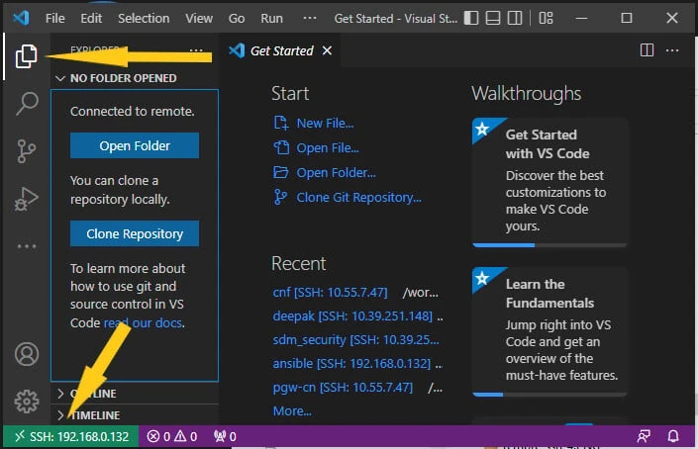Screen dimensions: 698x449
Task: Open the SSH remote indicator in status bar
Action: tap(69, 436)
